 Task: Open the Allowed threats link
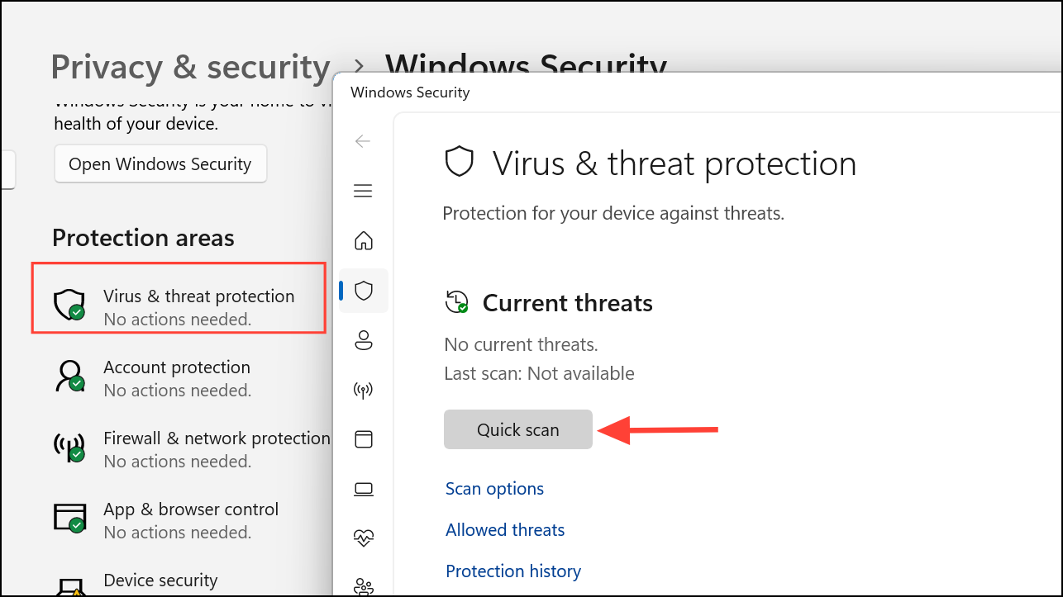point(505,530)
